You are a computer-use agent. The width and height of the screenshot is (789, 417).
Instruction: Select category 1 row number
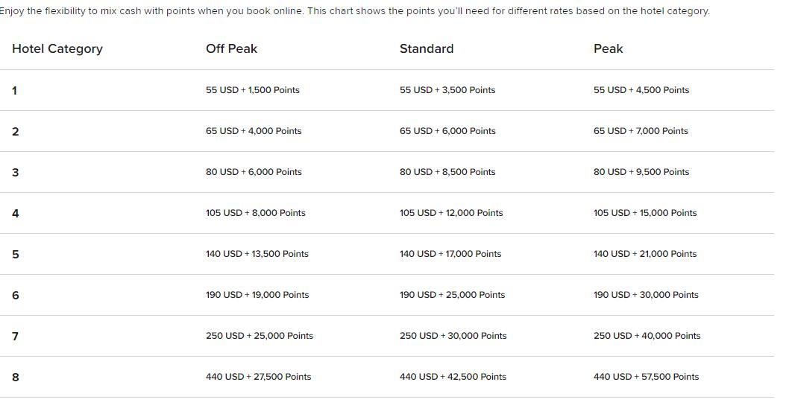[x=15, y=90]
